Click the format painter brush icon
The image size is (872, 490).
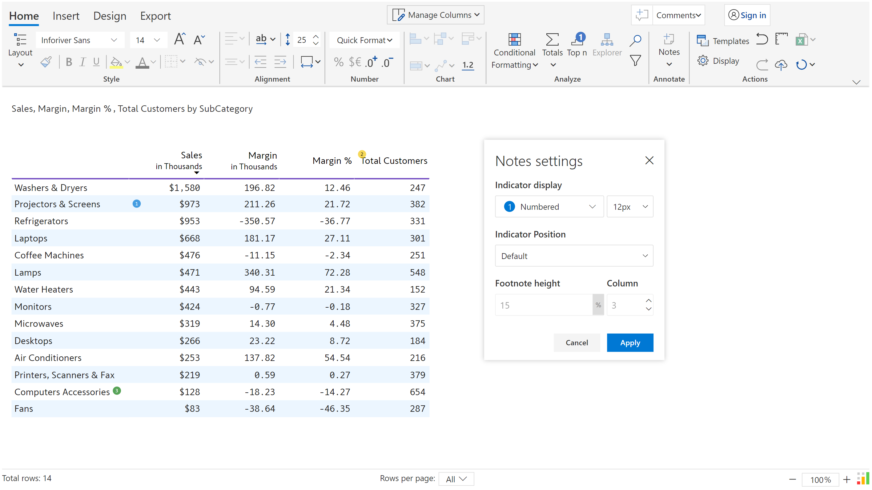tap(46, 62)
